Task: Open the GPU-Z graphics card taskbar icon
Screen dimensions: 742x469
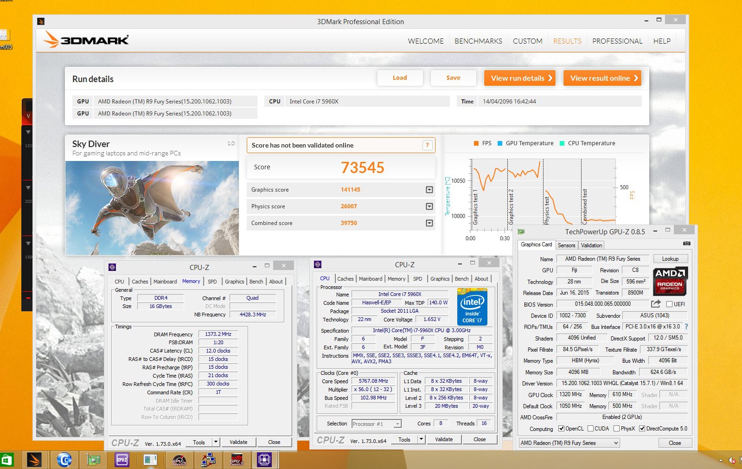Action: [x=94, y=460]
